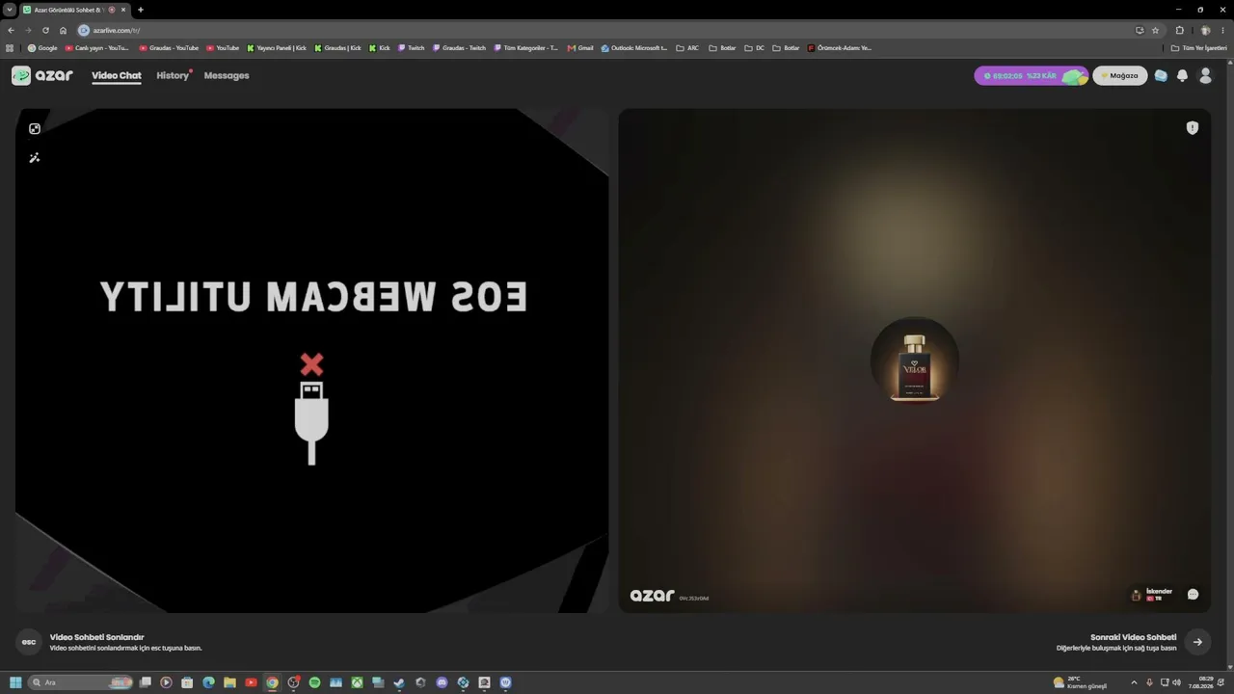Open the magic wand effects icon

35,158
